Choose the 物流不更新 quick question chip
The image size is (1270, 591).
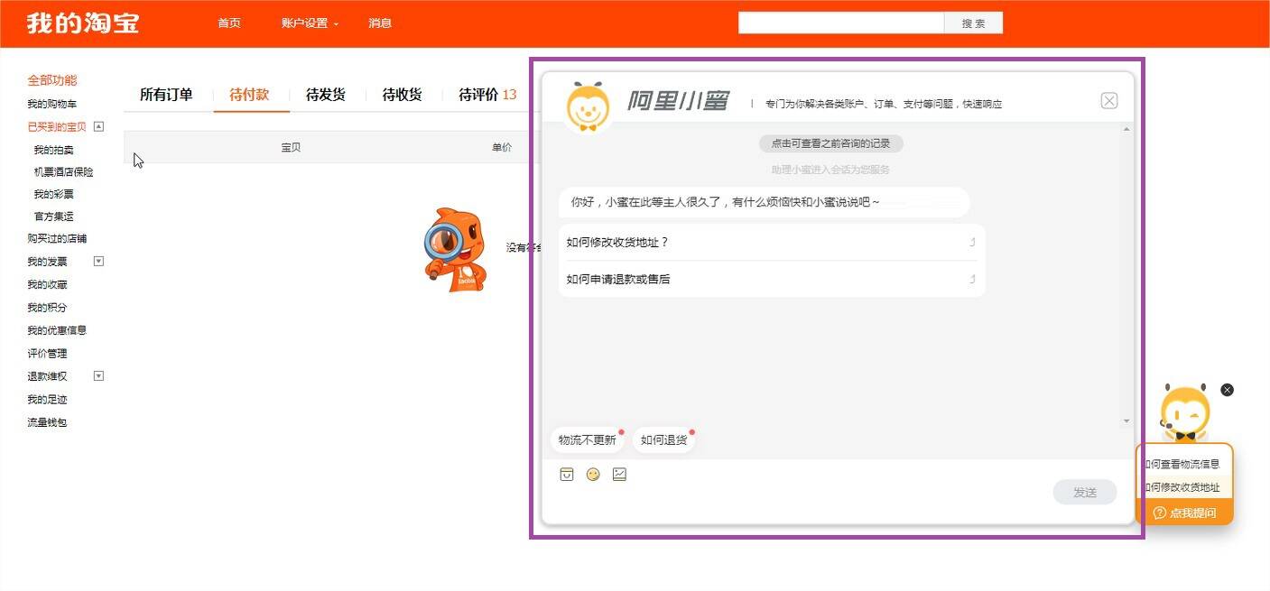coord(588,440)
